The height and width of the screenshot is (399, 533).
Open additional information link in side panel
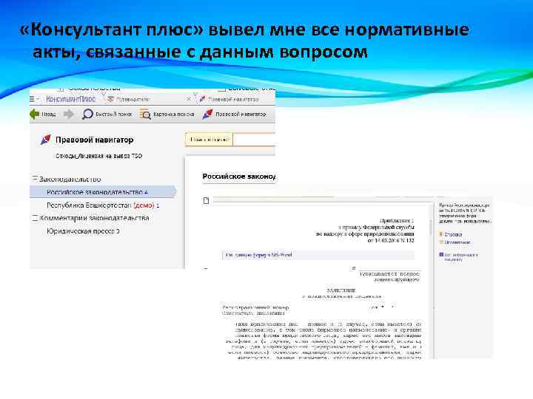click(x=460, y=257)
